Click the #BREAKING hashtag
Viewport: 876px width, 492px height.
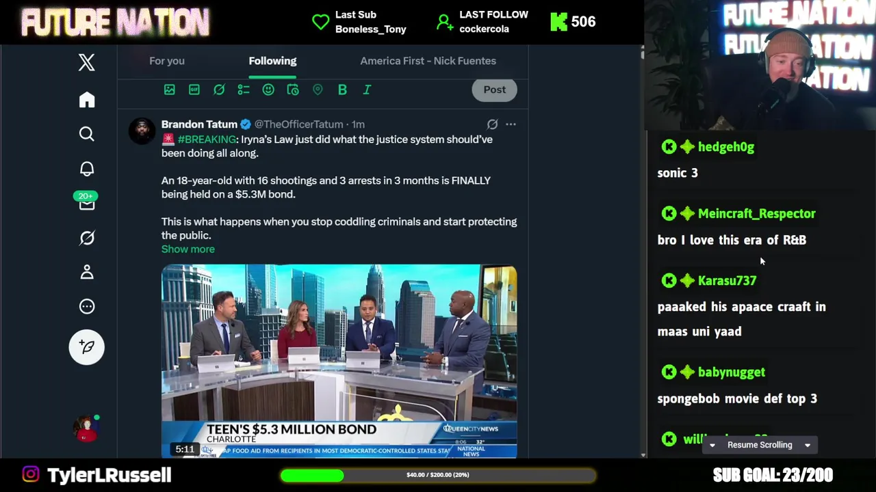click(x=207, y=139)
